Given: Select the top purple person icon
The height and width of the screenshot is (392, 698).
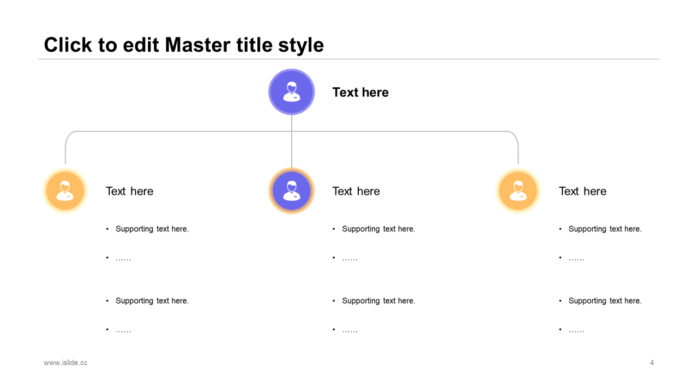Looking at the screenshot, I should click(x=291, y=92).
